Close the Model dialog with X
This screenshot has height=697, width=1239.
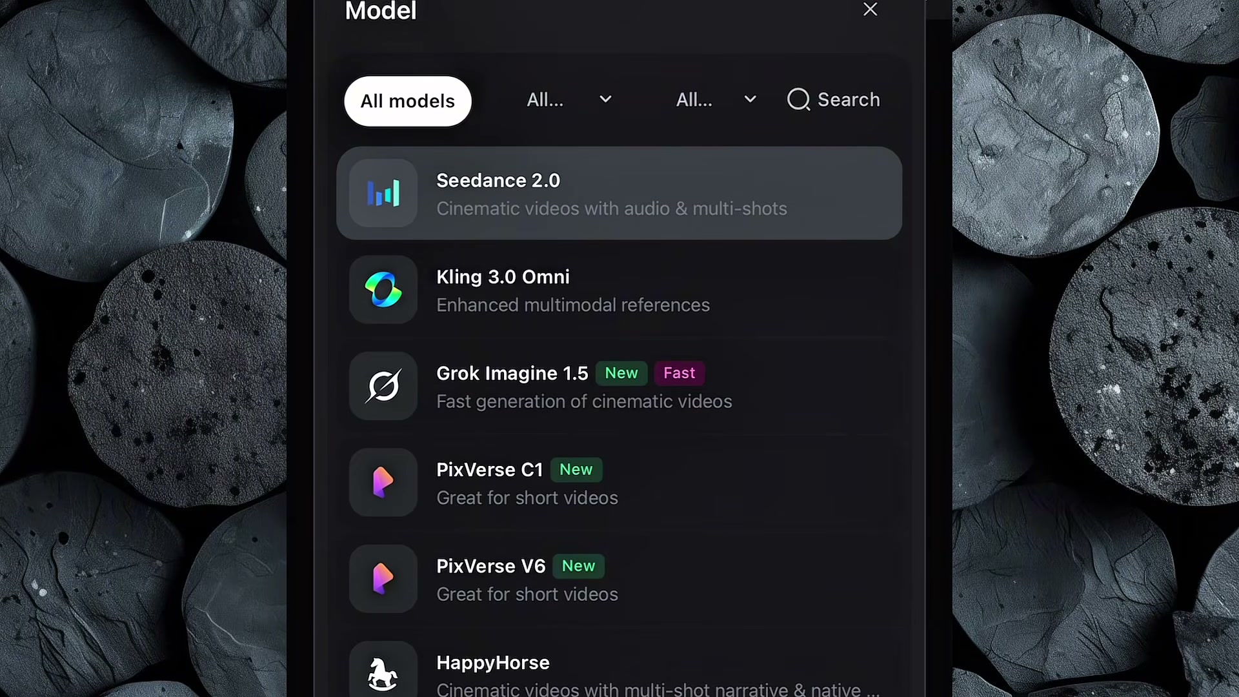point(871,9)
